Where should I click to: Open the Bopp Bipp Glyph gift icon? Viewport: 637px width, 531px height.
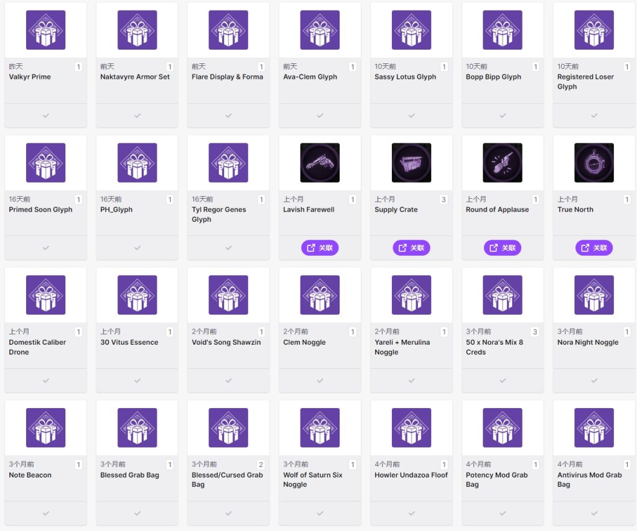coord(503,30)
